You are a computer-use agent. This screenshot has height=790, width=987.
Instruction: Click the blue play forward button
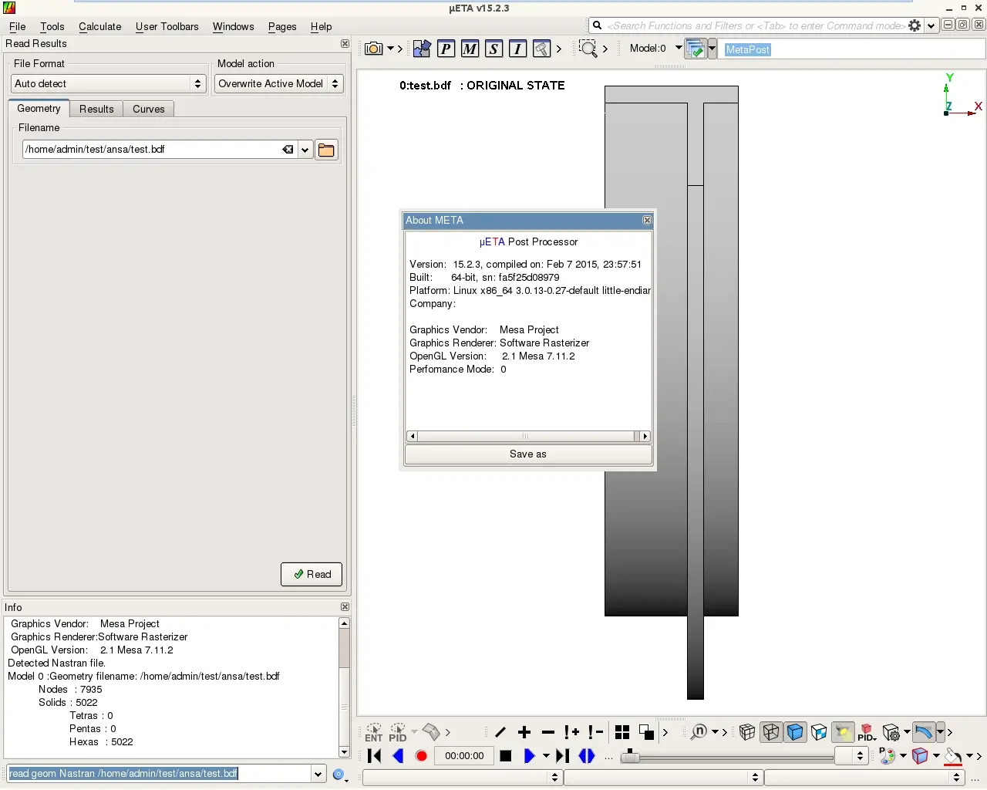point(529,756)
